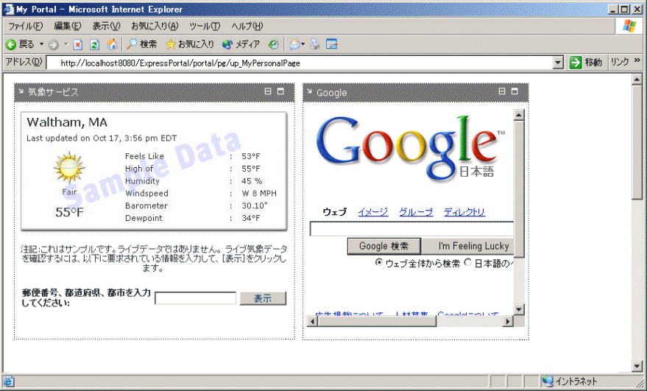Image resolution: width=647 pixels, height=391 pixels.
Task: Click the grayed Forward arrow icon
Action: [53, 45]
